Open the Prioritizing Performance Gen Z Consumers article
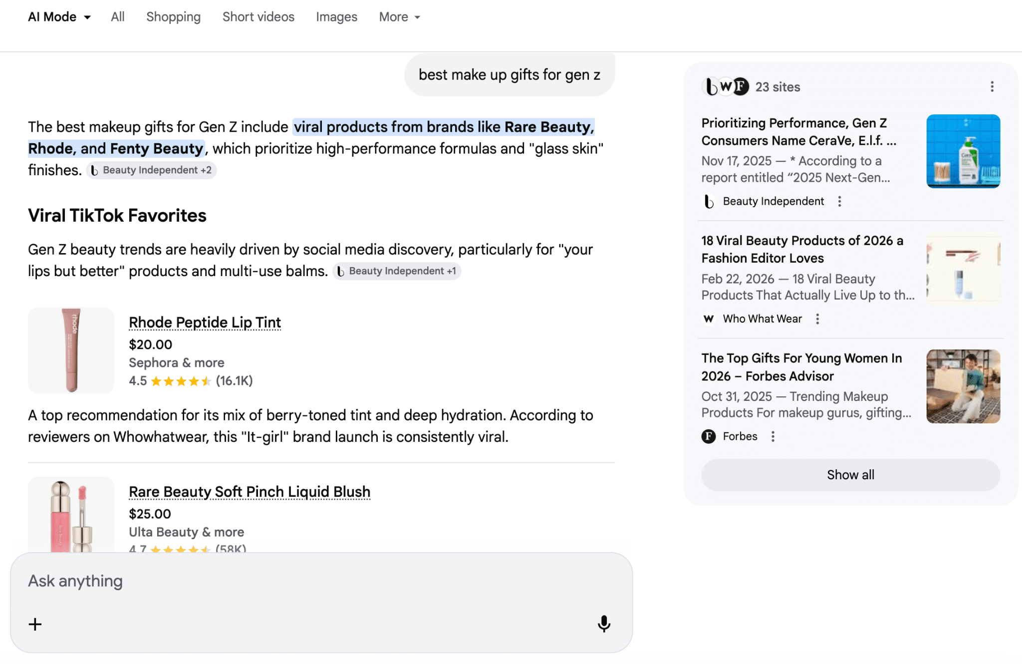1022x664 pixels. [x=799, y=132]
